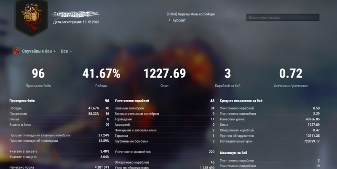Click the rank icon beside Курсант
This screenshot has height=169, width=337.
169,20
